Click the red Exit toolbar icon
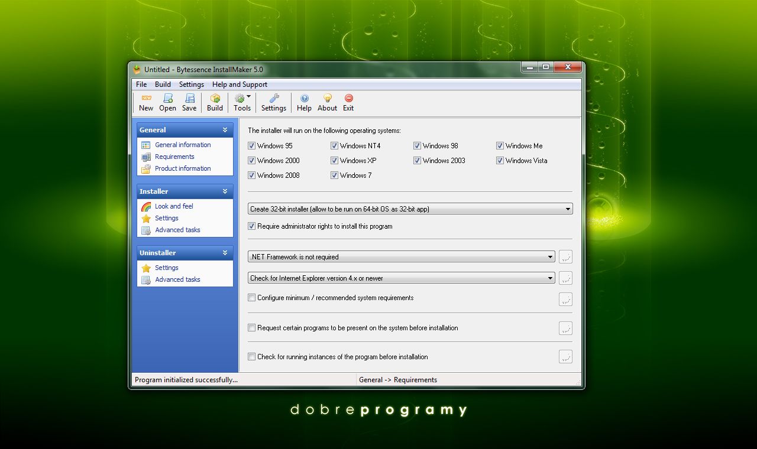Image resolution: width=757 pixels, height=449 pixels. click(x=348, y=98)
